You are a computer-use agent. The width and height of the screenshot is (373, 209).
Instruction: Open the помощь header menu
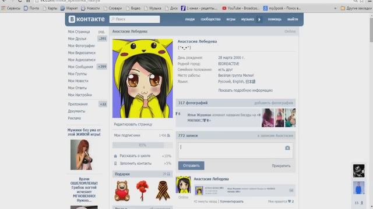click(275, 19)
